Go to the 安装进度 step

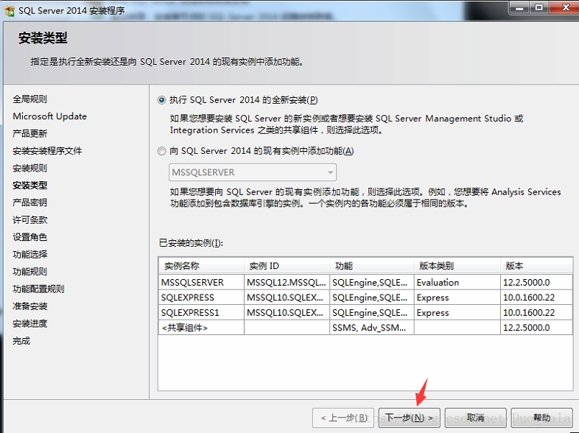(30, 324)
